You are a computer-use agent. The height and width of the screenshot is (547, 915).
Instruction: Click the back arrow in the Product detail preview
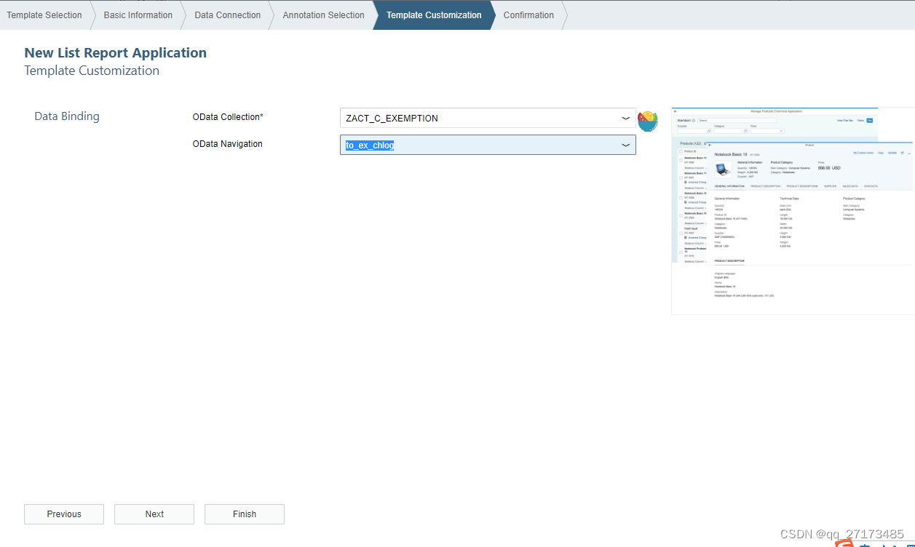pyautogui.click(x=708, y=144)
